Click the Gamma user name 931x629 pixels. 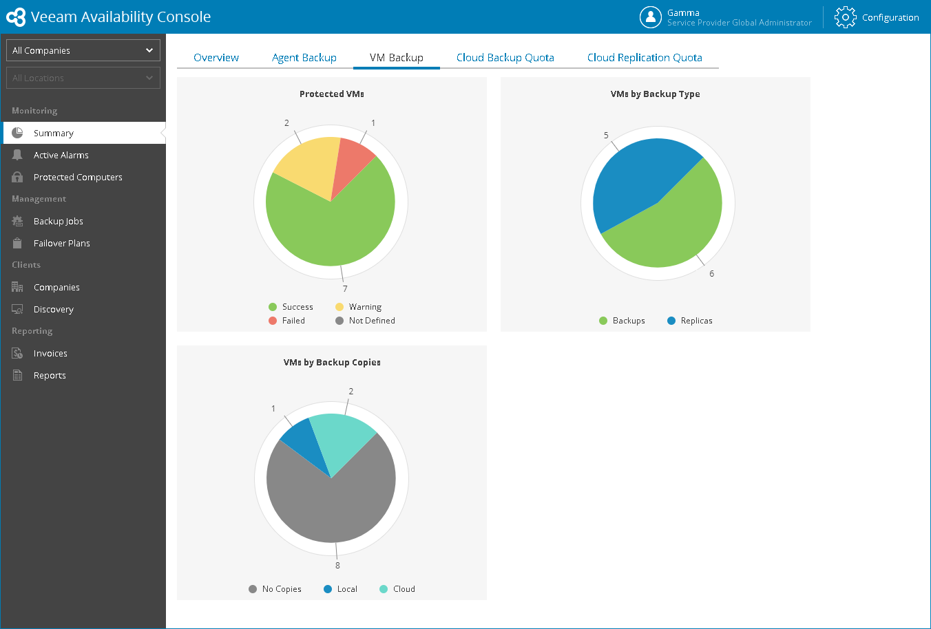683,12
